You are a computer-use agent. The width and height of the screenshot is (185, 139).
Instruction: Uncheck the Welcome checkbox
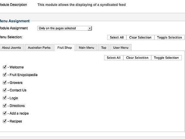(x=4, y=67)
